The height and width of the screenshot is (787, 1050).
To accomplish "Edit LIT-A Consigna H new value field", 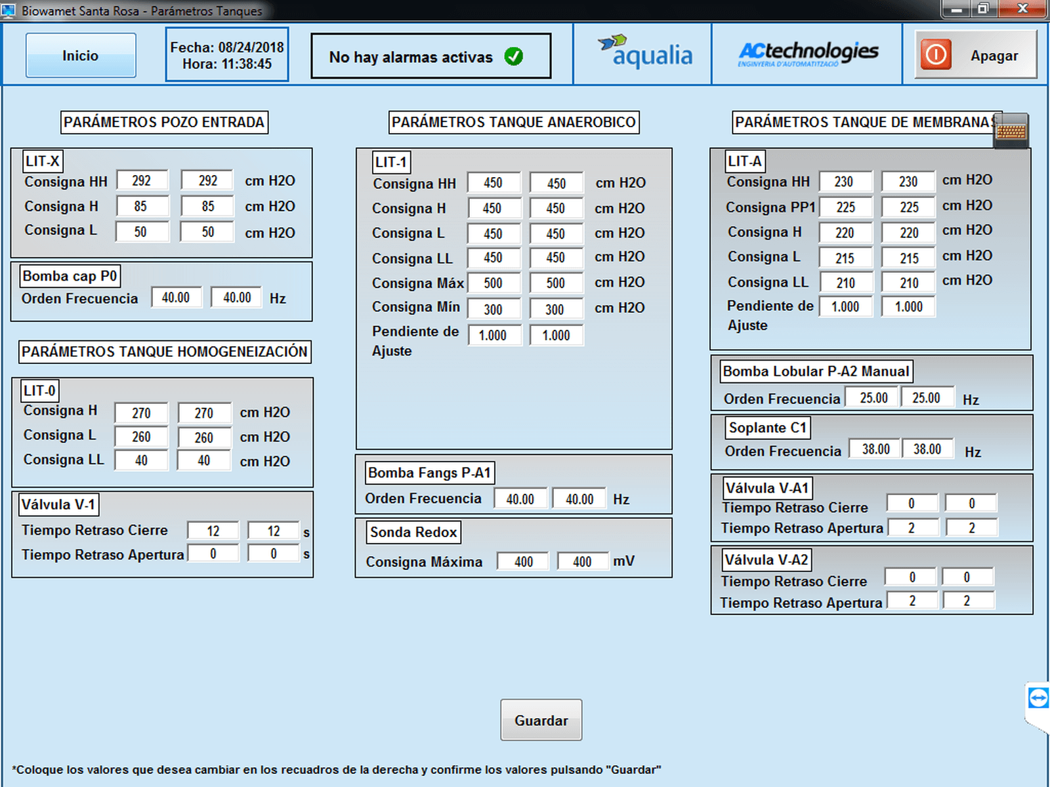I will (908, 232).
